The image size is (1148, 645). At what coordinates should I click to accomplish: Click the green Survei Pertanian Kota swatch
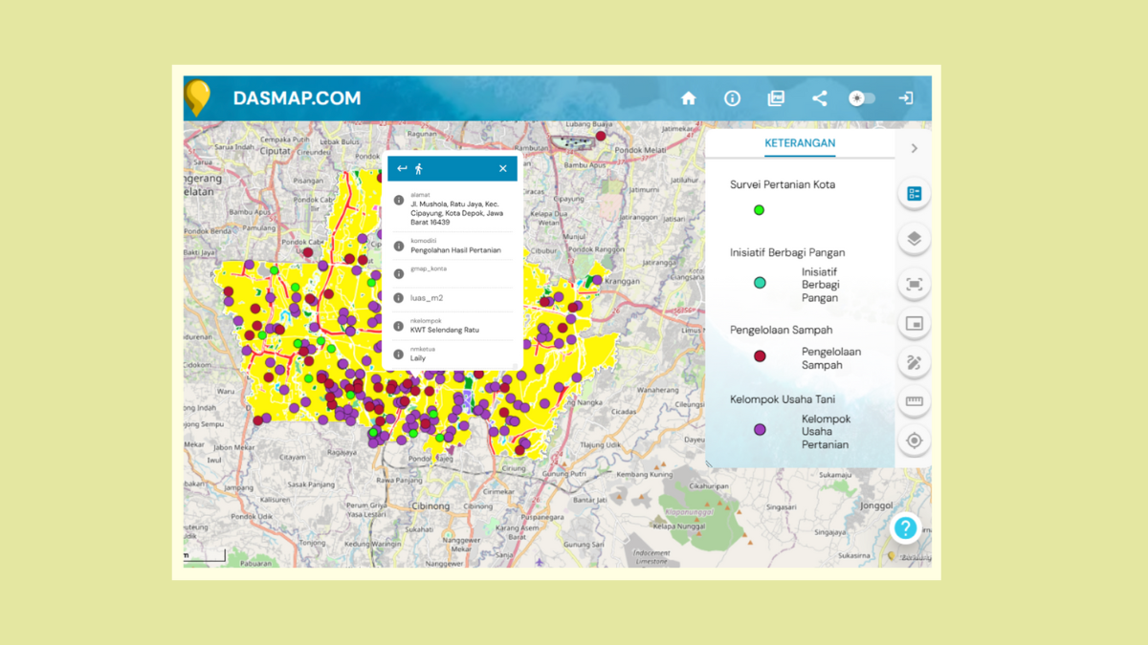point(759,210)
